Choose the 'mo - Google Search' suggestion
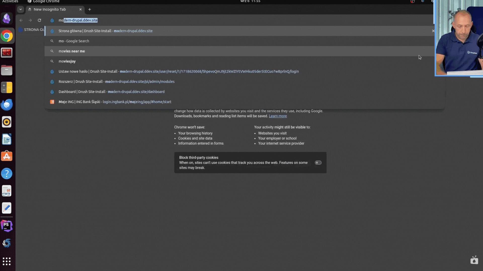This screenshot has width=483, height=271. (239, 41)
